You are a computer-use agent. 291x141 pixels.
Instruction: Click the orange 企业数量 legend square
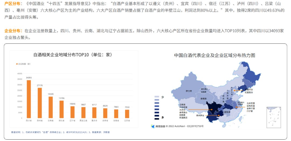[17, 64]
